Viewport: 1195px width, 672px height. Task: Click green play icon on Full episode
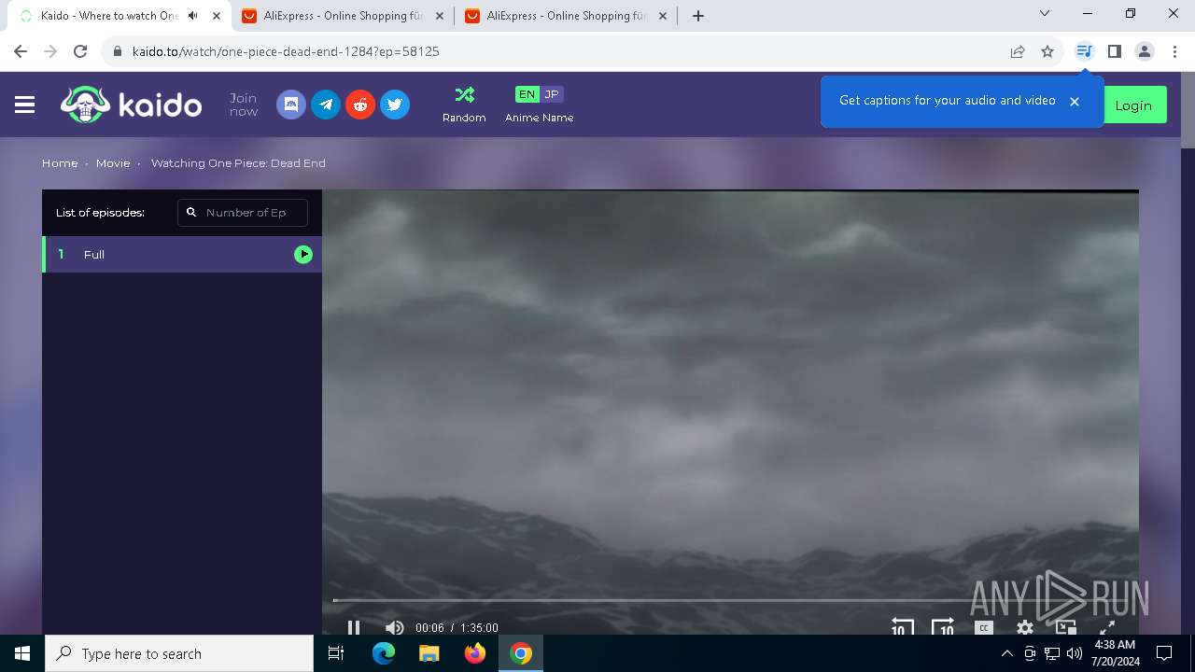(303, 254)
